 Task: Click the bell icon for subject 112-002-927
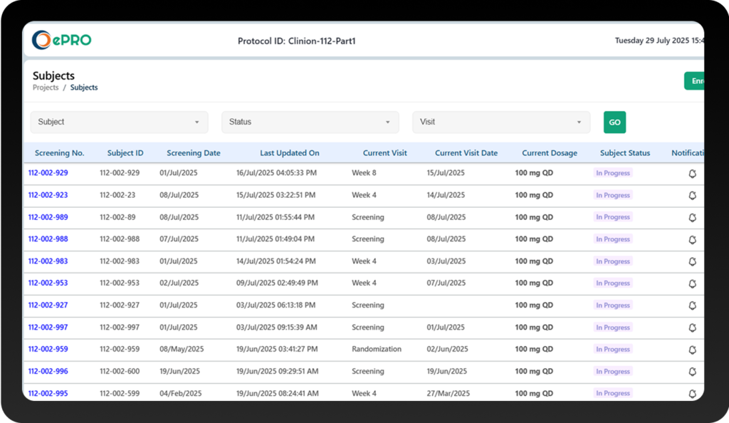coord(693,305)
